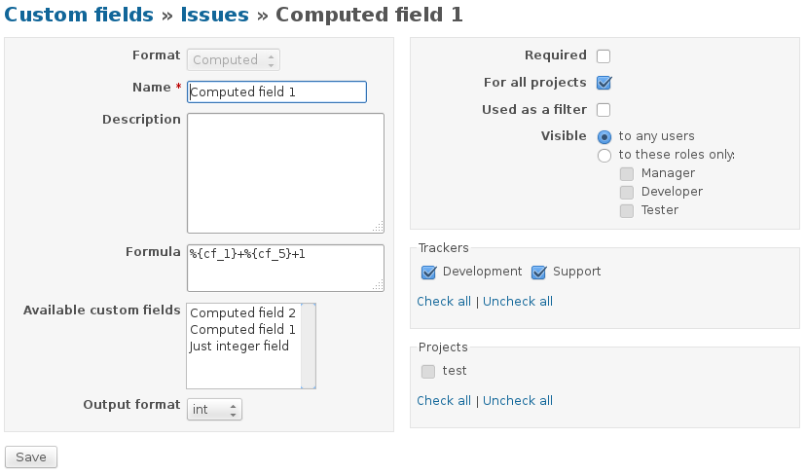Choose visible to these roles only

click(604, 155)
